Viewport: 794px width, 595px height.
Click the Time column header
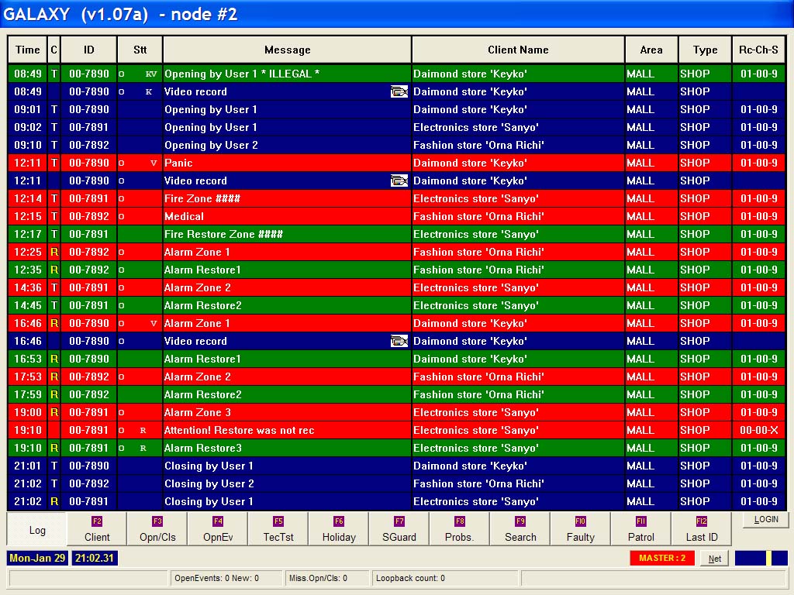click(27, 50)
